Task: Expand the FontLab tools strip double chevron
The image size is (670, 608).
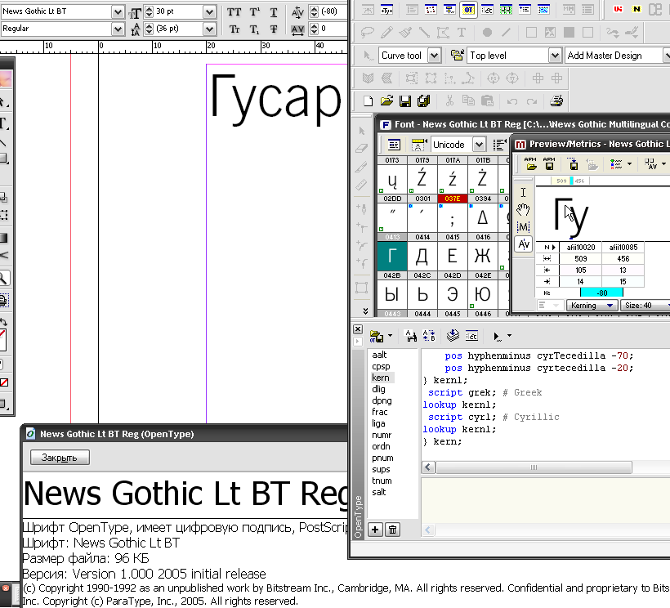Action: [366, 311]
